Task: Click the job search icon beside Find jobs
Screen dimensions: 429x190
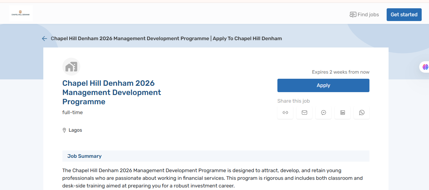Action: (353, 14)
